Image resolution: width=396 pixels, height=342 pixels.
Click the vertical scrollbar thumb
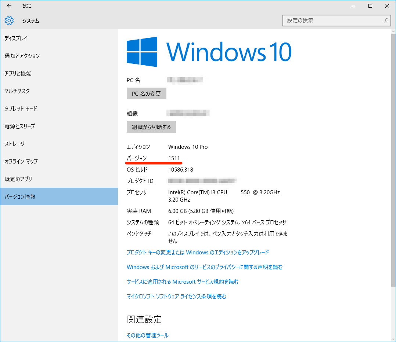point(393,160)
